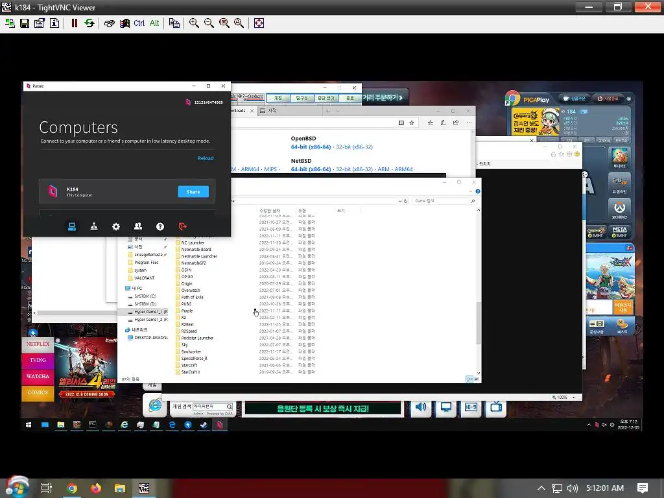Open Edge favorites star icon
The image size is (664, 498).
pyautogui.click(x=412, y=123)
